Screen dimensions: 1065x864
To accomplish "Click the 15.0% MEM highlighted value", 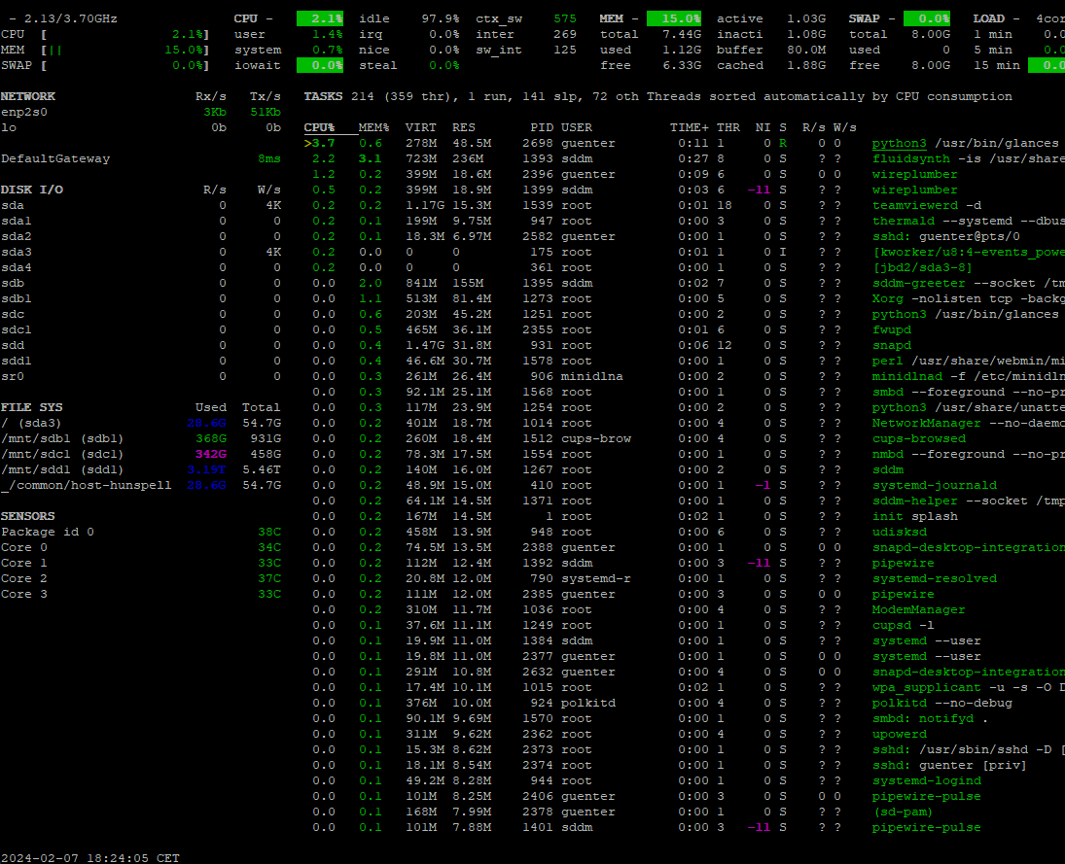I will click(x=674, y=18).
